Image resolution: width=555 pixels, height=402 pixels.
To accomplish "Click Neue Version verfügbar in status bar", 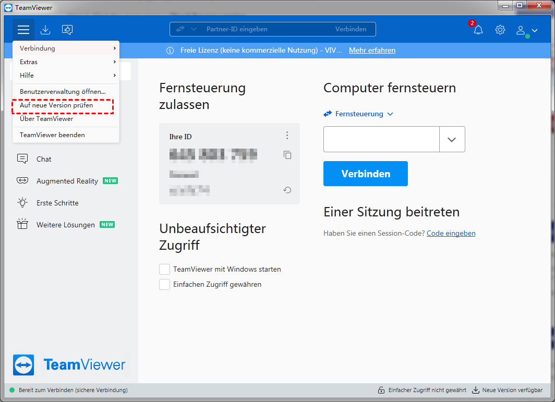I will tap(512, 390).
